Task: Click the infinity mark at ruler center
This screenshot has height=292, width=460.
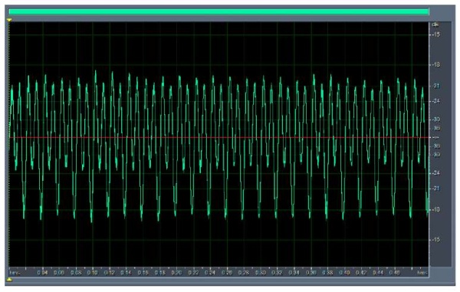Action: [435, 137]
